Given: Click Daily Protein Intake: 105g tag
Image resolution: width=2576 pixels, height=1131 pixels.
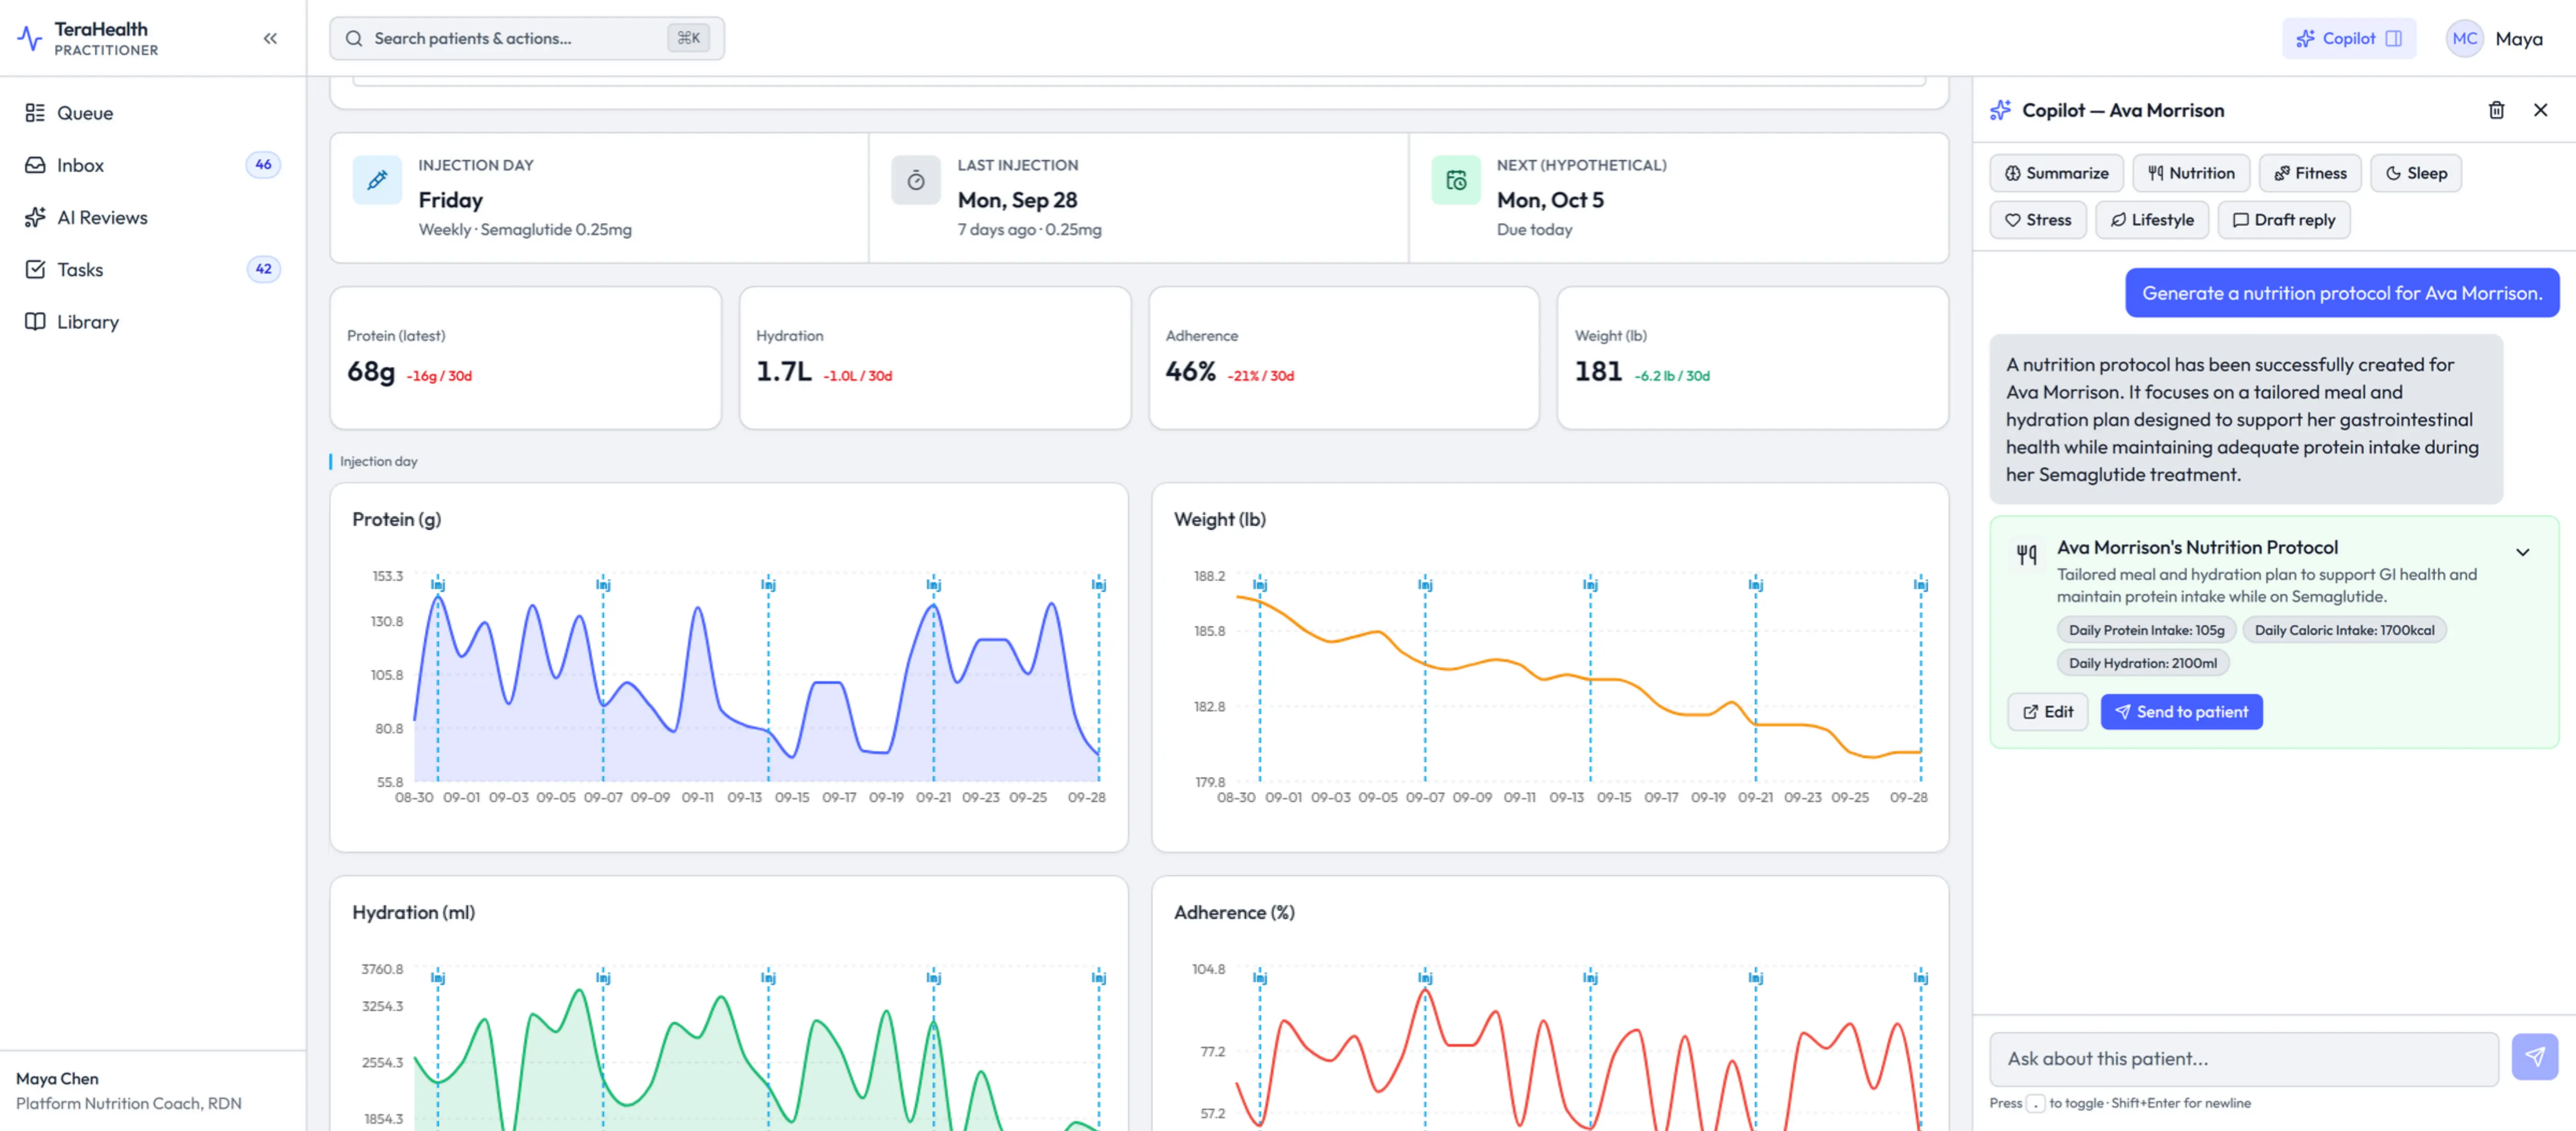Looking at the screenshot, I should (2146, 630).
